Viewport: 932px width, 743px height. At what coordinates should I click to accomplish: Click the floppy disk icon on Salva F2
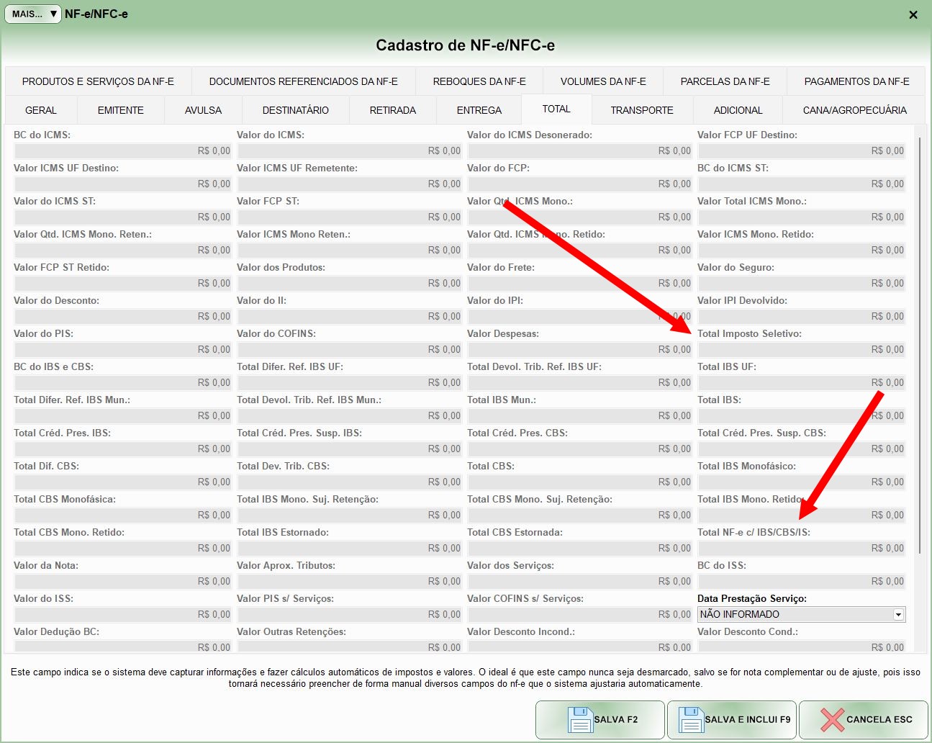[x=580, y=719]
